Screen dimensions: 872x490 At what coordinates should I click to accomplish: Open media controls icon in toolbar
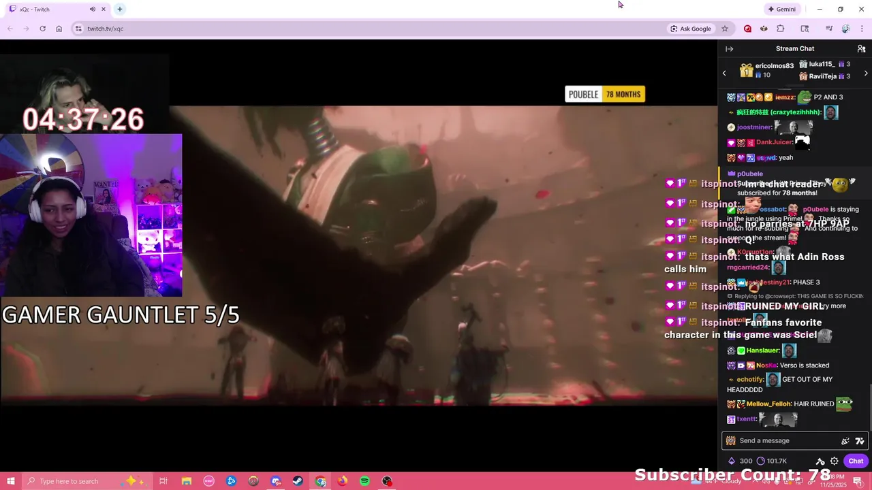829,29
